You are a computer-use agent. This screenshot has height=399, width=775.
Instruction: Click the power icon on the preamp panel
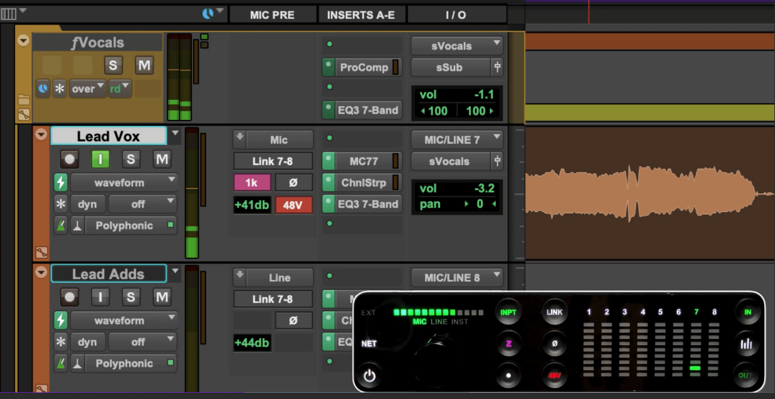[x=369, y=375]
